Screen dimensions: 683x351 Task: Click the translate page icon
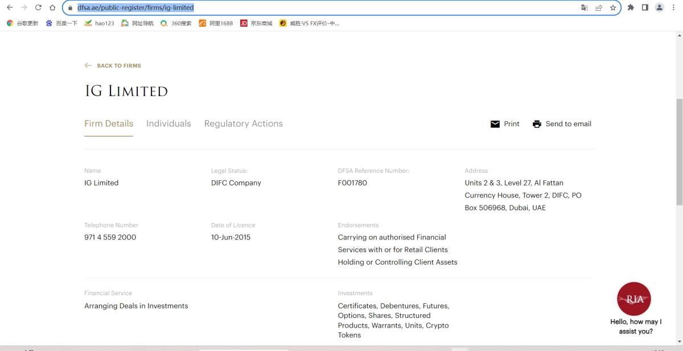(x=584, y=7)
